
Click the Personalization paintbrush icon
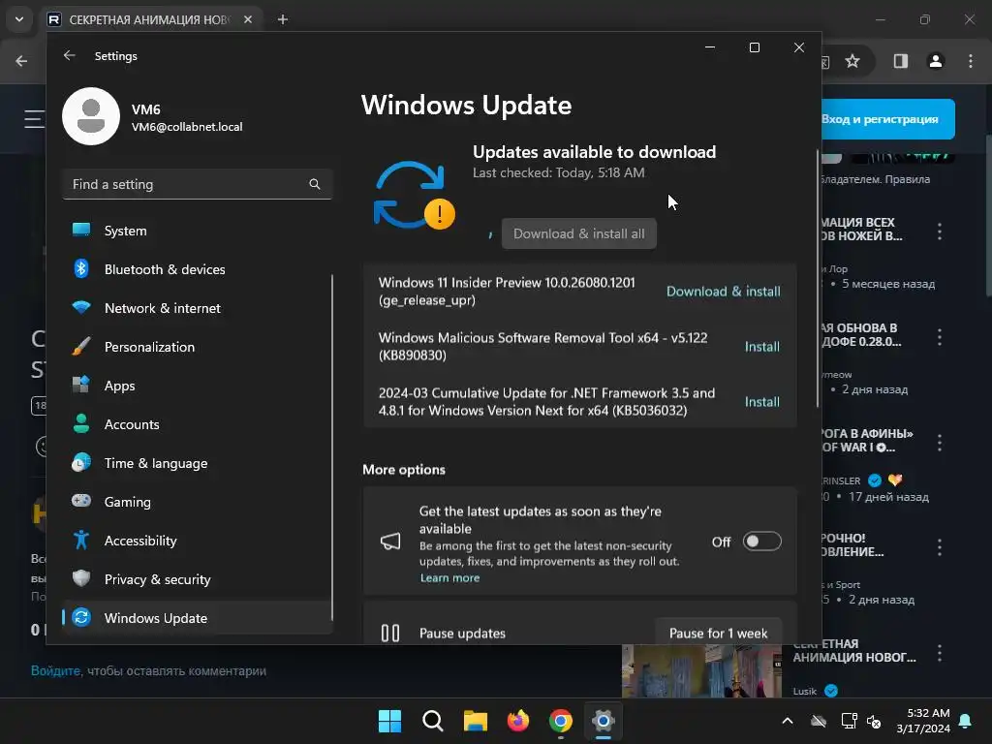[81, 346]
